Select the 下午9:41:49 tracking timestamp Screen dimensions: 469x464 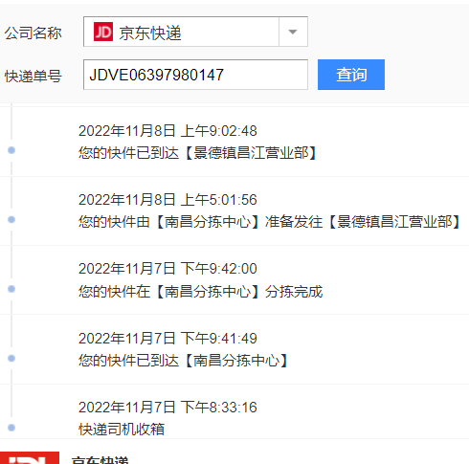coord(167,339)
